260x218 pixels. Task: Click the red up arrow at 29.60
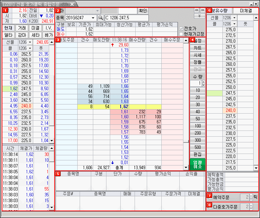[x=113, y=45]
